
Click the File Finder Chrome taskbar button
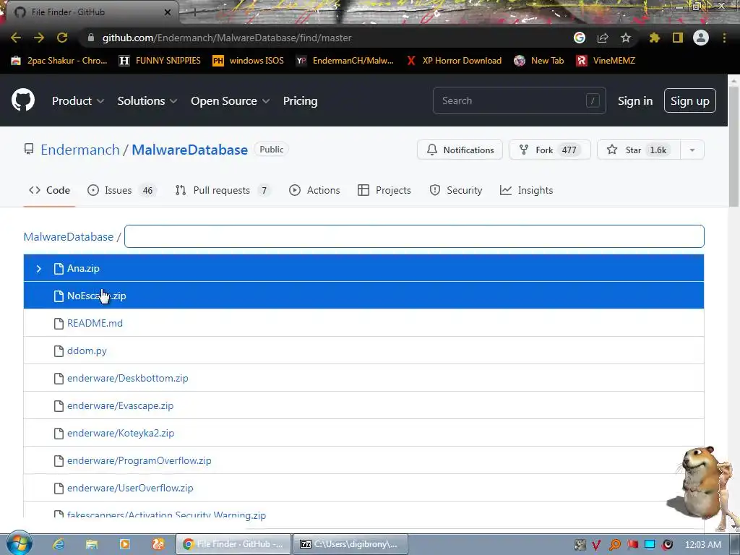(x=233, y=544)
